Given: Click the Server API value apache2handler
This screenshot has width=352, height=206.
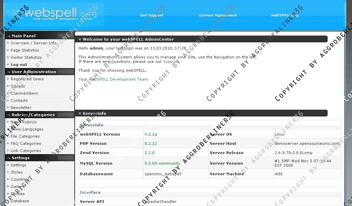Looking at the screenshot, I should click(160, 202).
